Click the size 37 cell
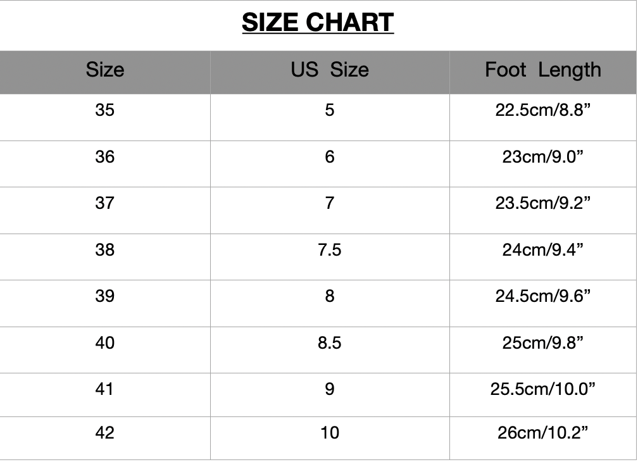This screenshot has width=638, height=462. pos(105,203)
